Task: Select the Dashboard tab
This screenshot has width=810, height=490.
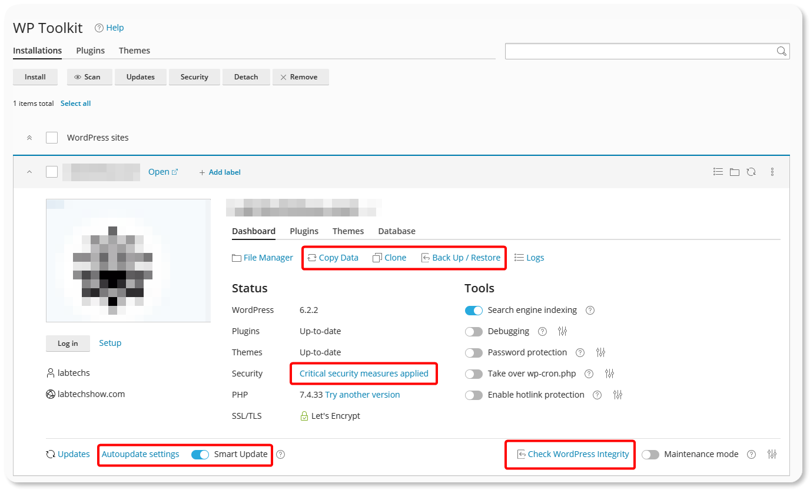Action: click(x=254, y=231)
